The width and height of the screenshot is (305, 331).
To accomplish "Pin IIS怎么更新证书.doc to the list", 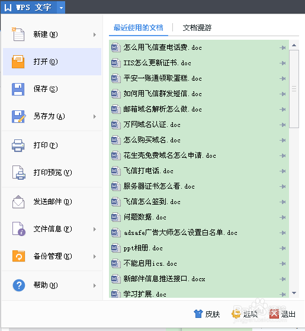I will pyautogui.click(x=282, y=63).
